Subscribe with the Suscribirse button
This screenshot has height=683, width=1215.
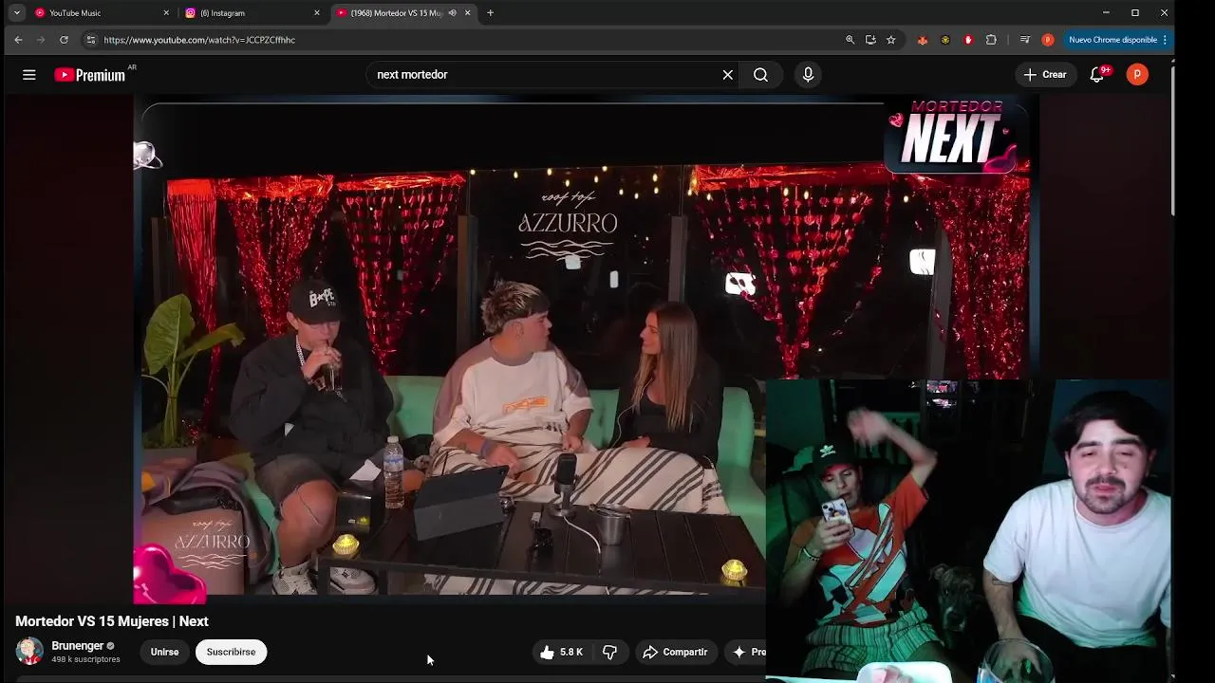coord(231,652)
